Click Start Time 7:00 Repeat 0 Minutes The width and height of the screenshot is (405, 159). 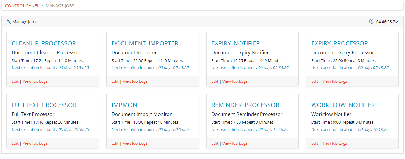click(243, 122)
